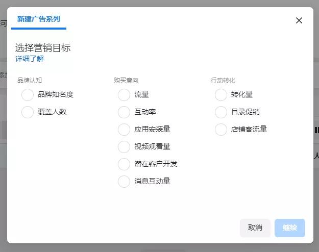Choose the 流量 objective

click(124, 94)
